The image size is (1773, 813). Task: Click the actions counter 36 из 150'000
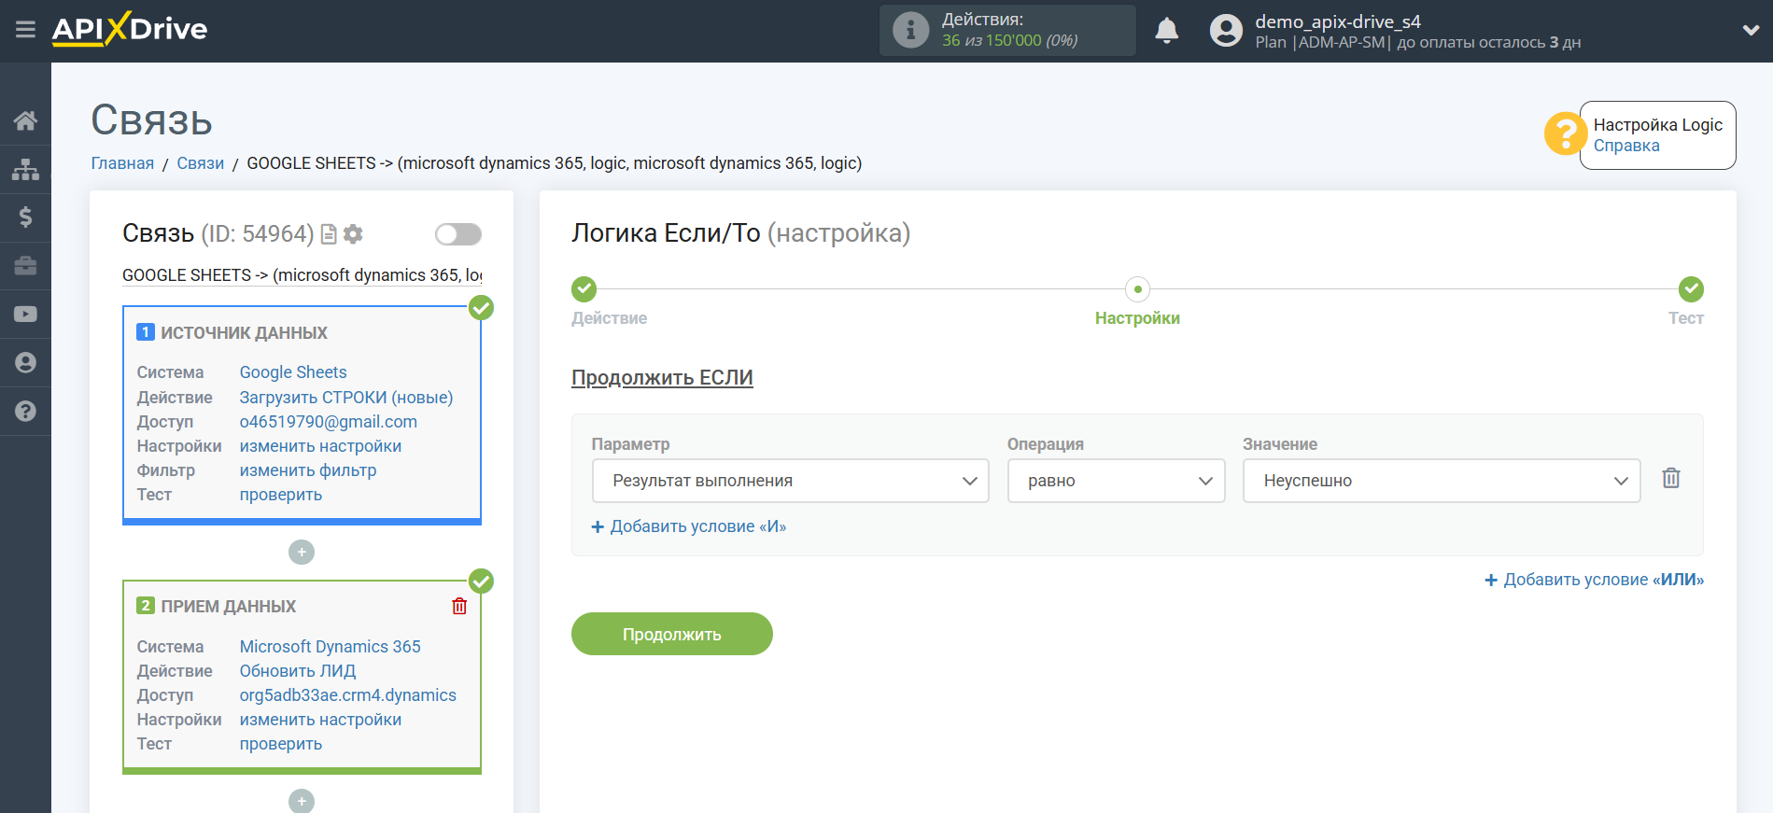(1009, 41)
